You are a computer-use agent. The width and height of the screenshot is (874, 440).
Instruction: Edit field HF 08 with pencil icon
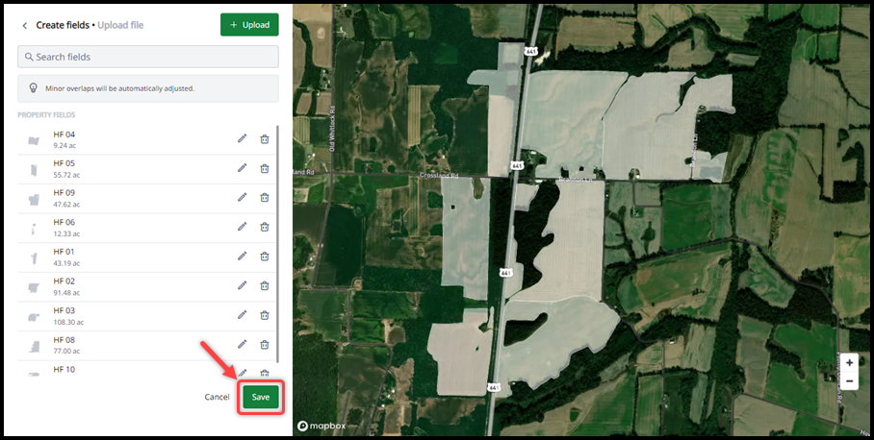tap(242, 344)
